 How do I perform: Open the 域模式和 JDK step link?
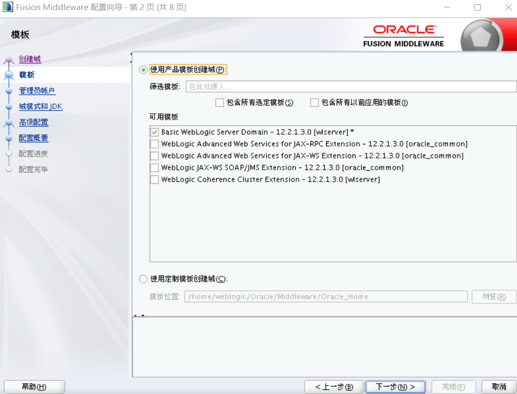click(x=41, y=106)
